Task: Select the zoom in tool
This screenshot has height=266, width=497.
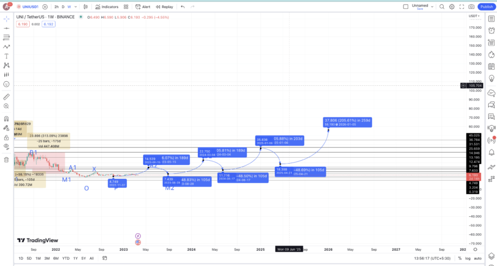Action: click(x=6, y=106)
